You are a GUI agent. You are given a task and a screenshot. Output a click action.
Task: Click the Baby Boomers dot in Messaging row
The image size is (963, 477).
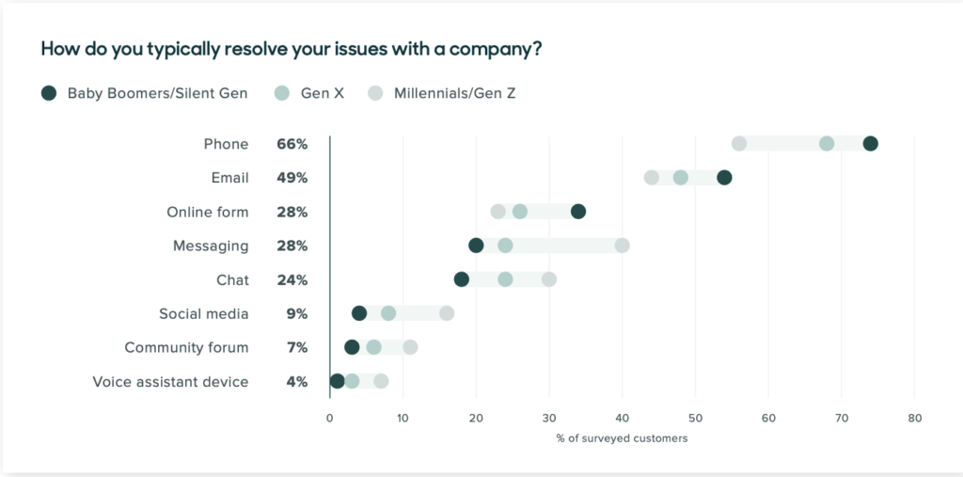(x=476, y=246)
